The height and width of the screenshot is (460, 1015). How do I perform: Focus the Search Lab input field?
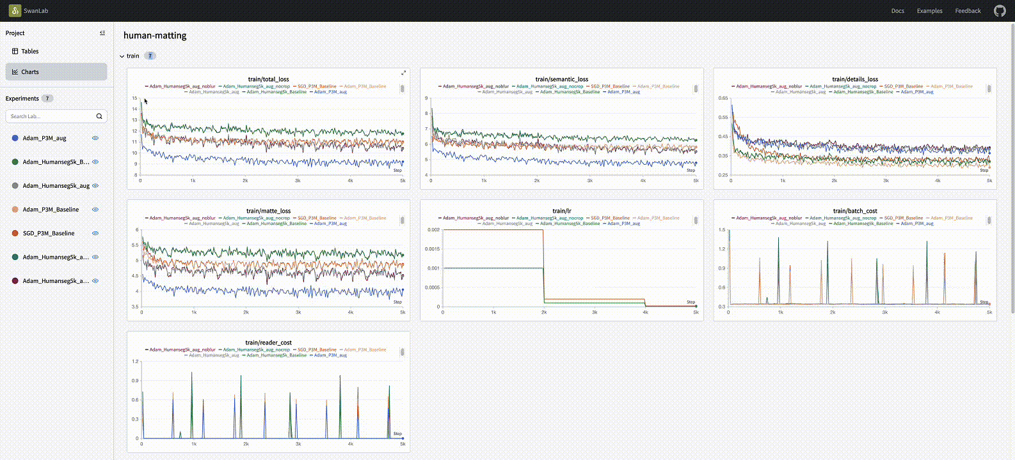56,116
